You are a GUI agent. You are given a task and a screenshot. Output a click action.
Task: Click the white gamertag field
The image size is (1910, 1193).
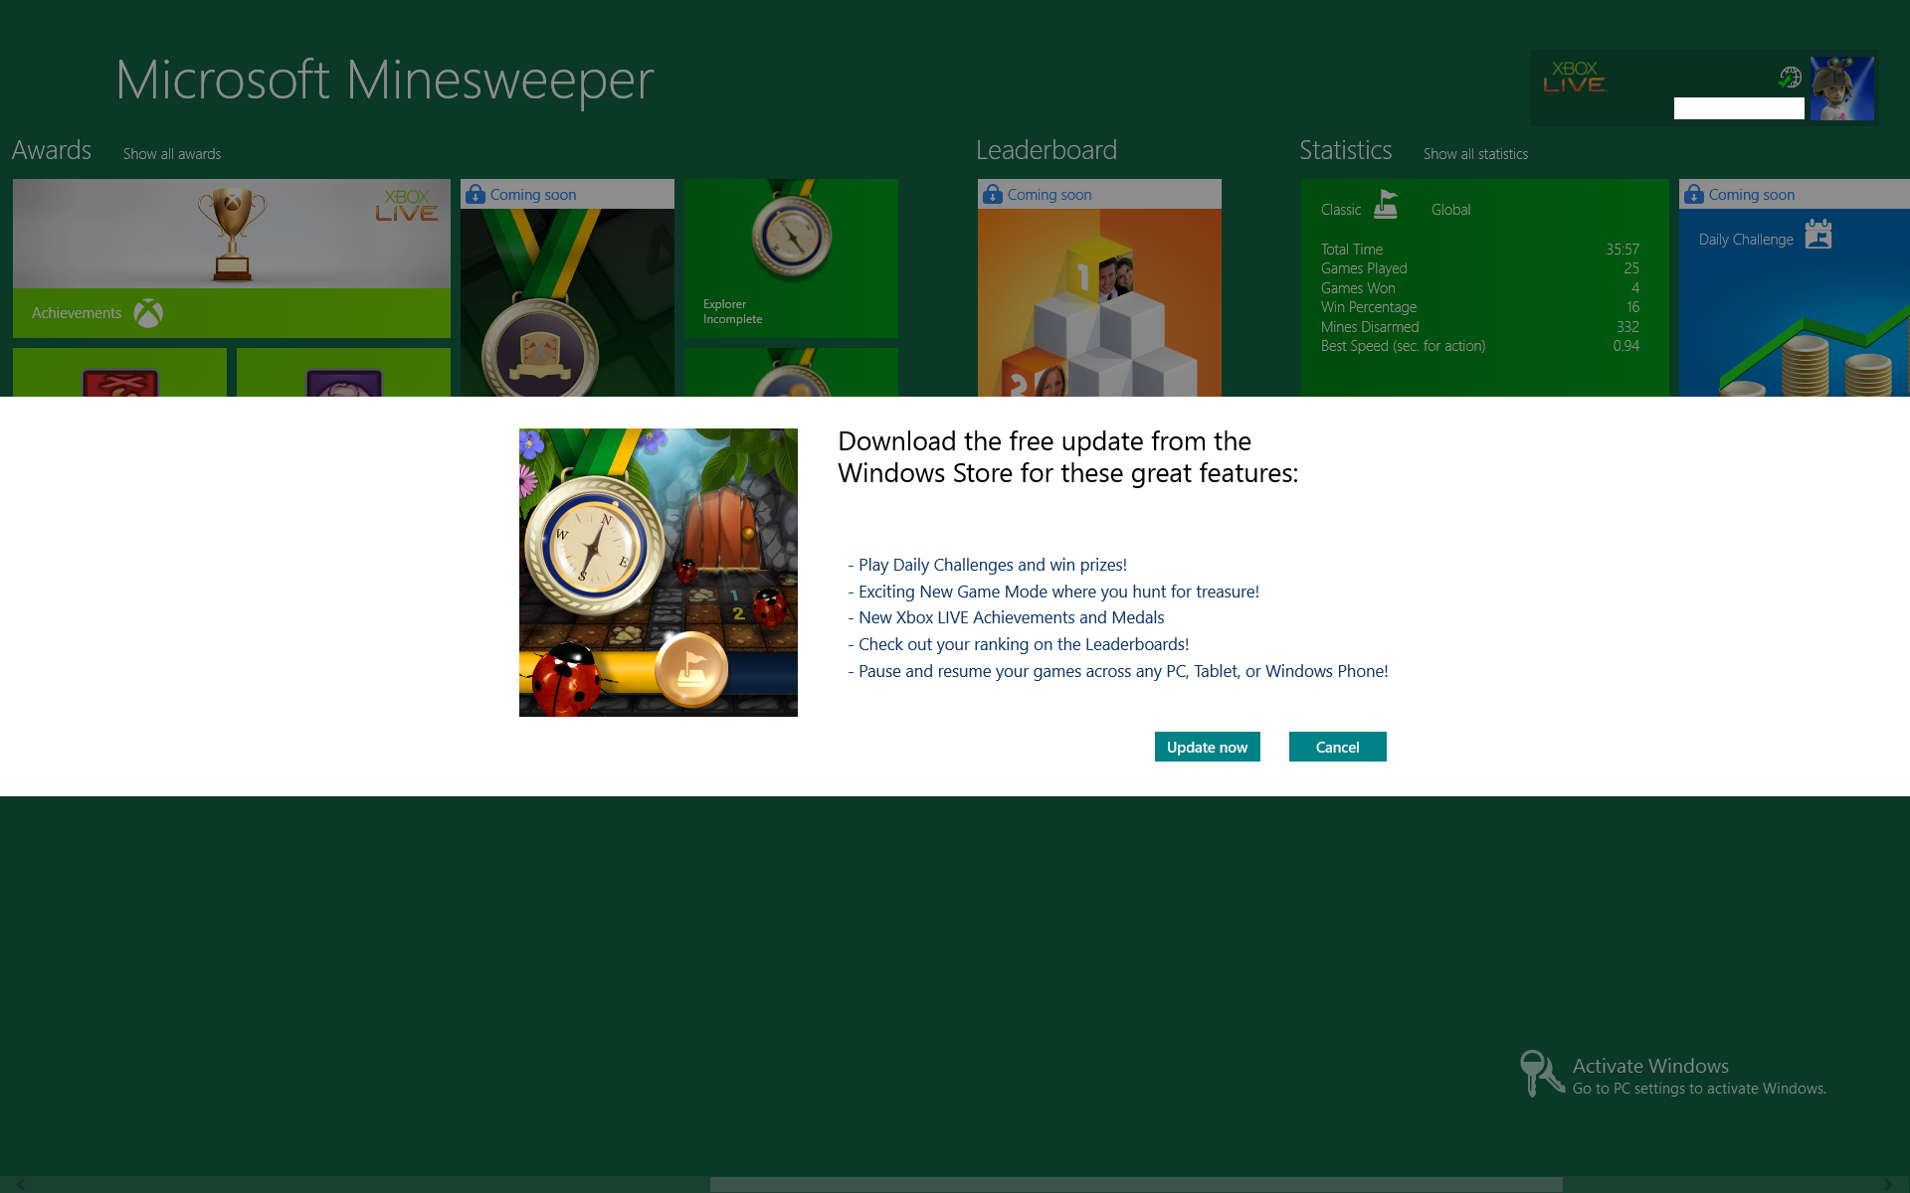1739,108
